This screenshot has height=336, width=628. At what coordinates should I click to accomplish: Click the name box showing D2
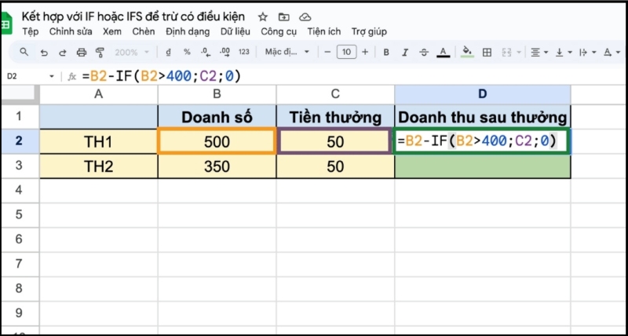pyautogui.click(x=12, y=76)
